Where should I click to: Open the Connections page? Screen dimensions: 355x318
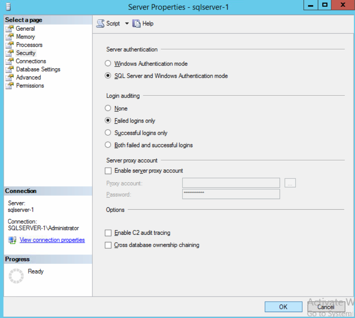(31, 61)
